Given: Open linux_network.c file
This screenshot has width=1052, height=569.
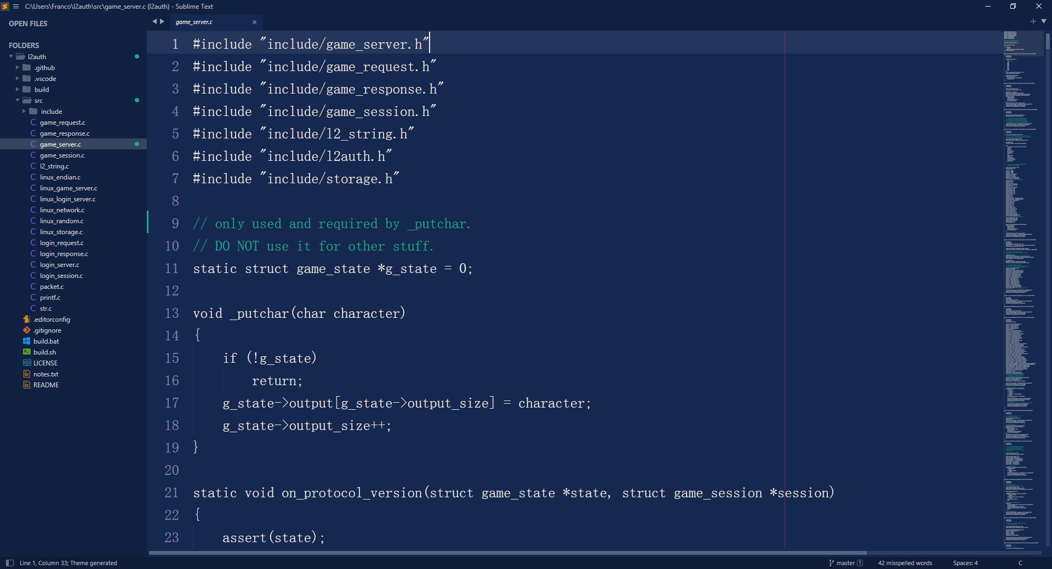Looking at the screenshot, I should (62, 210).
